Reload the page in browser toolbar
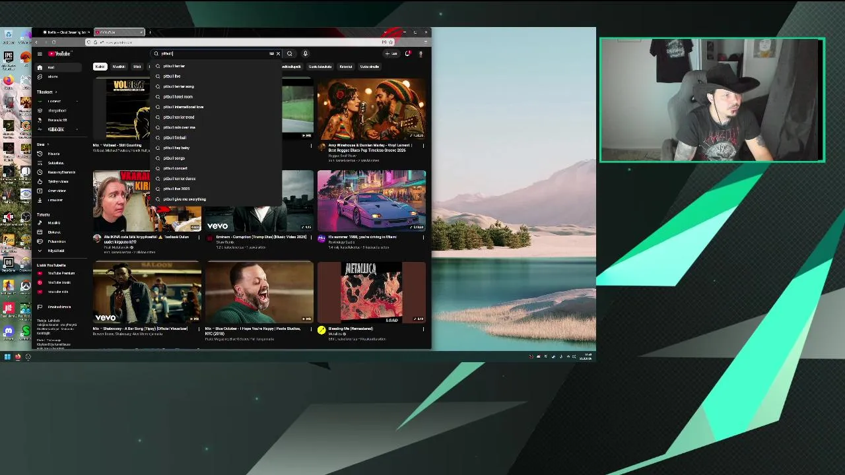Screen dimensions: 845x475 [x=53, y=42]
